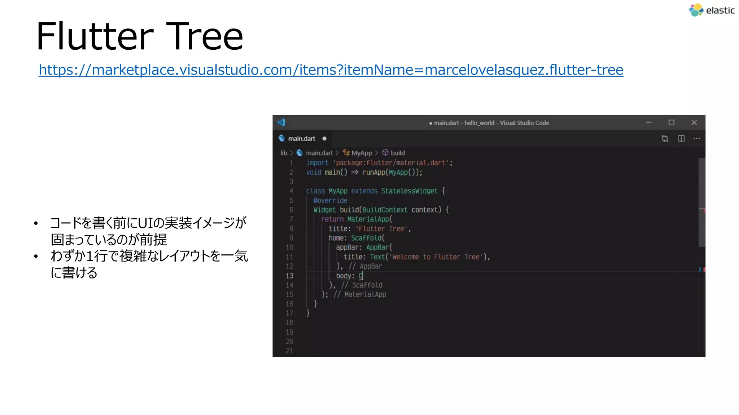Click 'StatelessWidget' on line 4
This screenshot has width=739, height=415.
click(x=409, y=191)
